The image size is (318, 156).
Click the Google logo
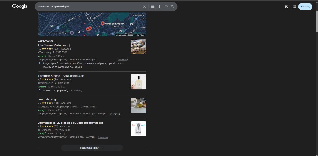click(20, 7)
